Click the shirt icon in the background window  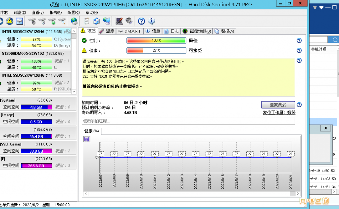pos(315,7)
